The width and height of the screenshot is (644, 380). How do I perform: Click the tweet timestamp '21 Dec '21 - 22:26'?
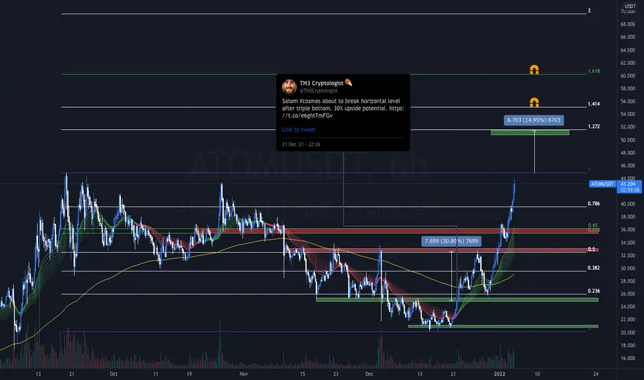[301, 144]
